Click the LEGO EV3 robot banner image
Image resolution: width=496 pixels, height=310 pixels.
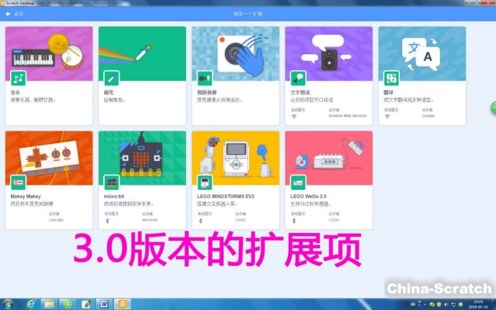(x=236, y=158)
